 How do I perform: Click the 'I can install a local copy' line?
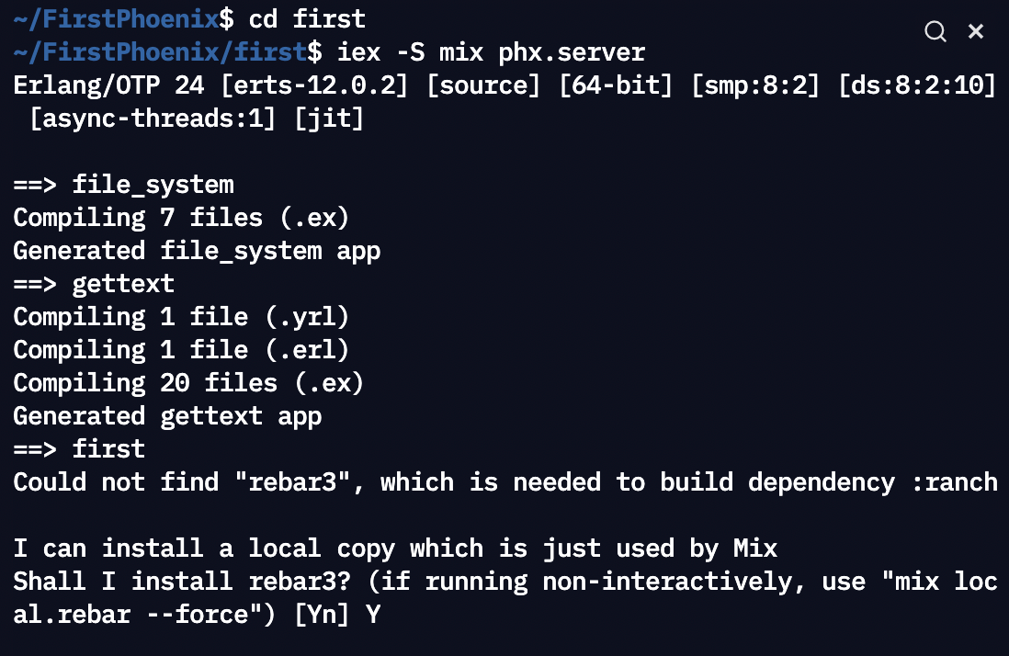tap(395, 549)
